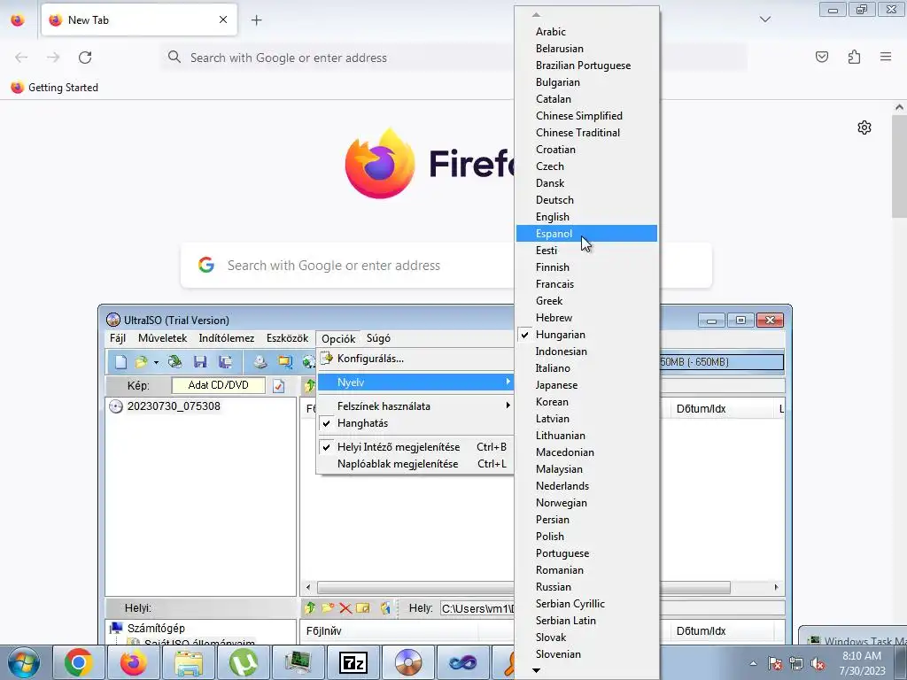Click the Firefox back arrow
Viewport: 907px width, 680px height.
click(x=21, y=58)
